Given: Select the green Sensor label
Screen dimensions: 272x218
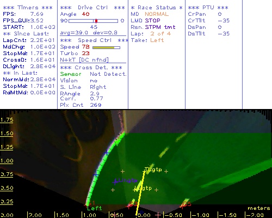Looking at the screenshot, I should tap(71, 74).
